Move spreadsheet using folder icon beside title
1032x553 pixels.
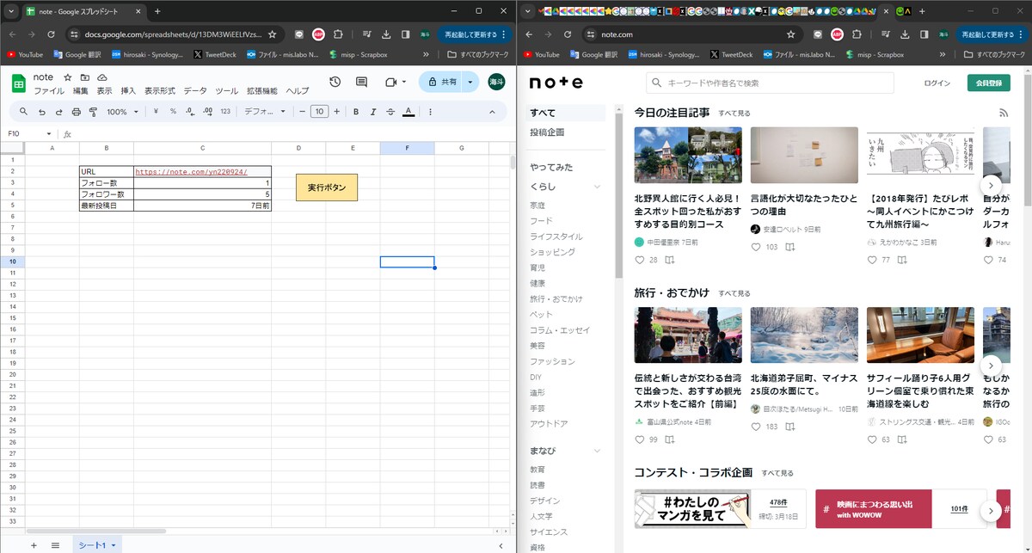(85, 77)
